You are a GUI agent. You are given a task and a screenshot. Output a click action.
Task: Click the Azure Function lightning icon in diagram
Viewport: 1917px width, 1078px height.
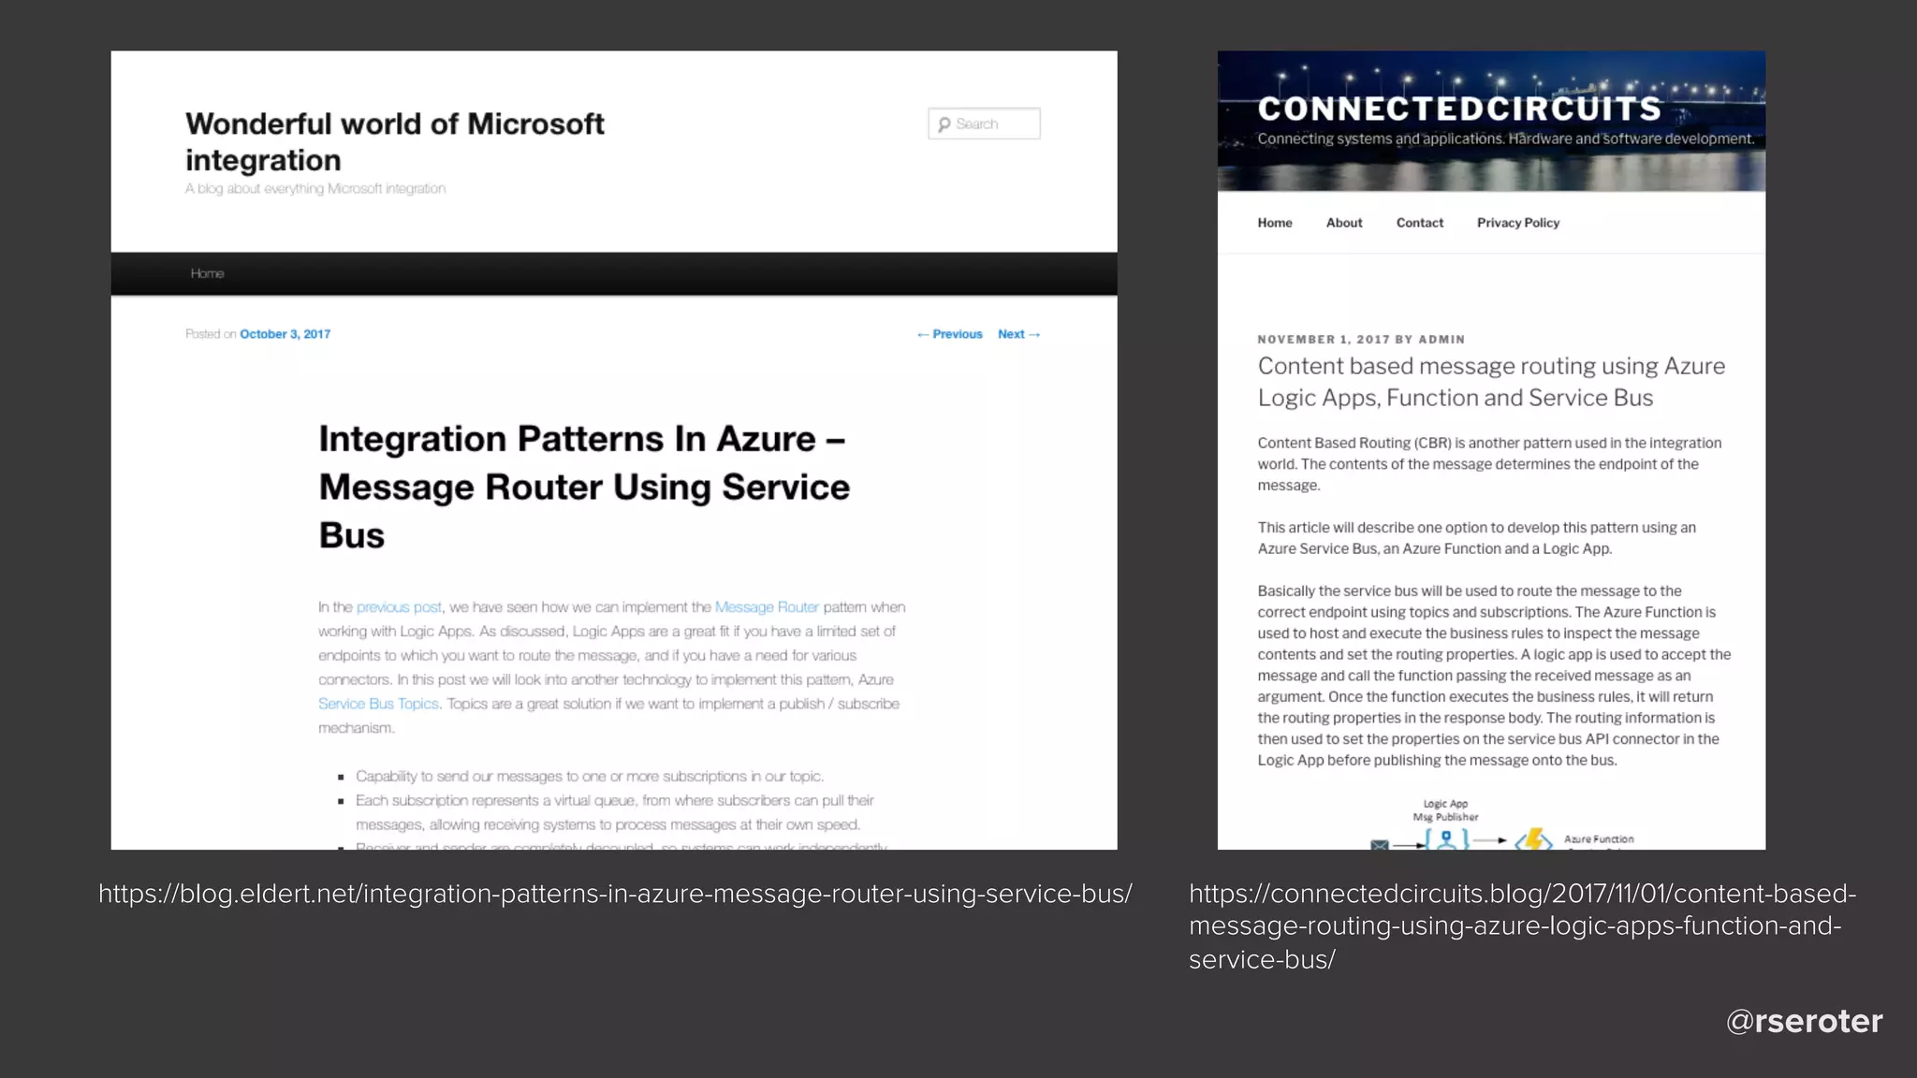[x=1534, y=838]
